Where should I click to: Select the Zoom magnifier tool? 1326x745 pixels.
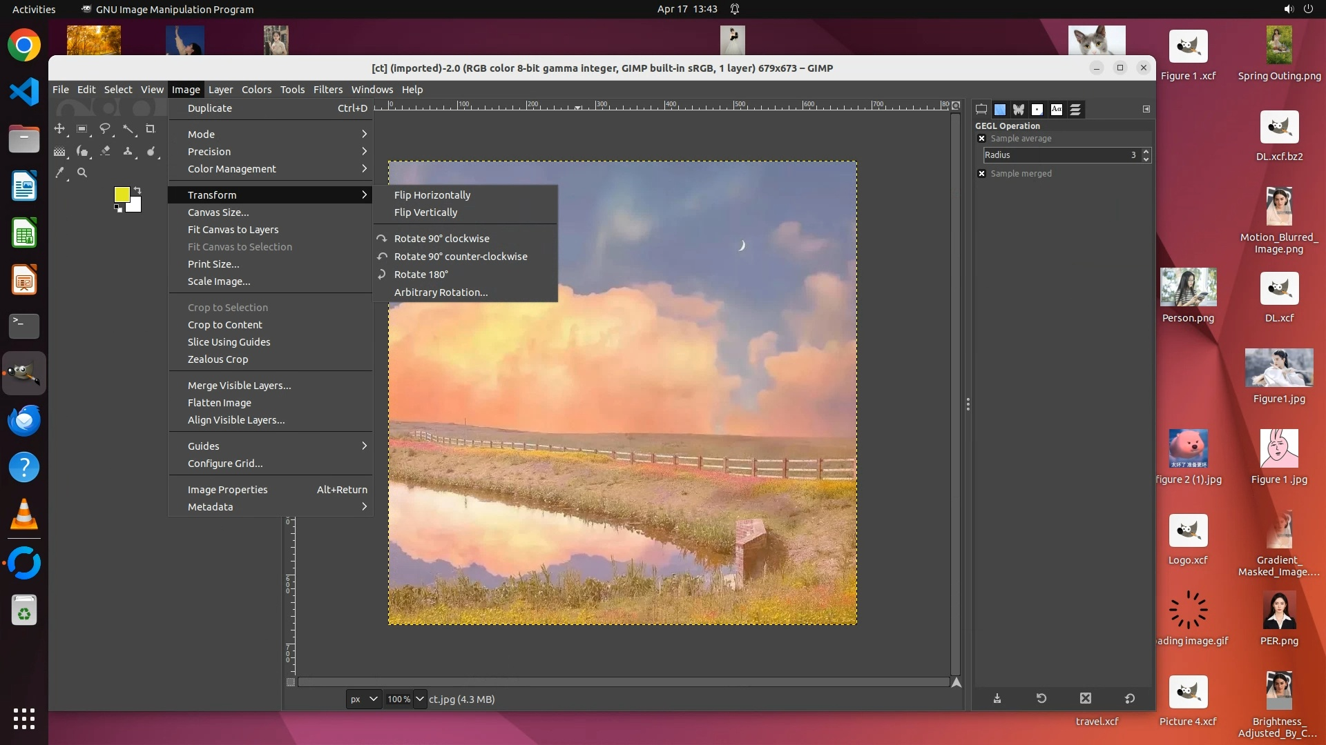82,173
